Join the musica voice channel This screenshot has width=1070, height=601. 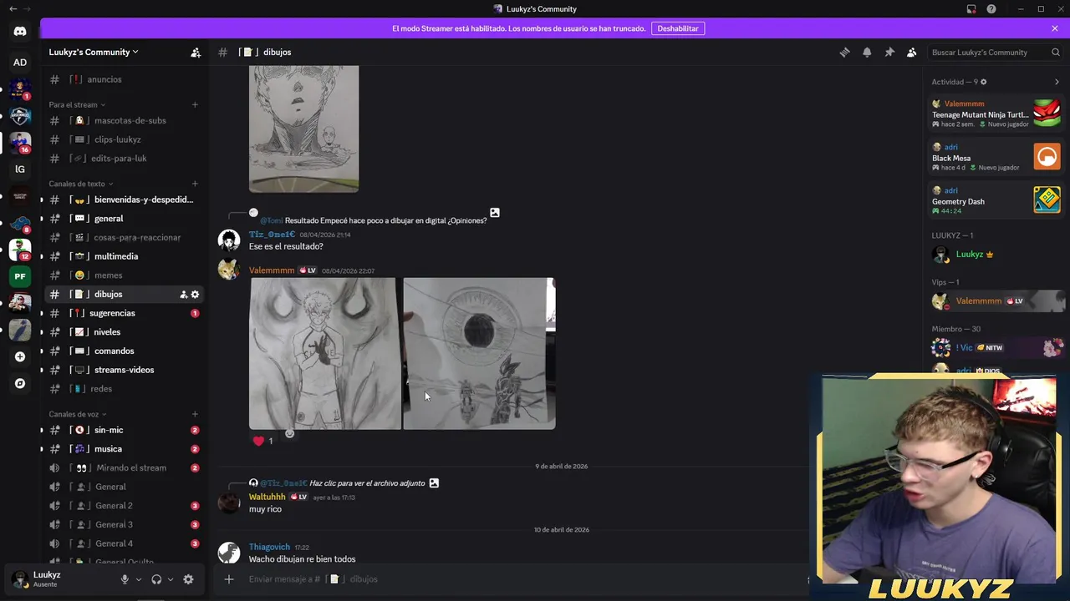[x=122, y=449]
